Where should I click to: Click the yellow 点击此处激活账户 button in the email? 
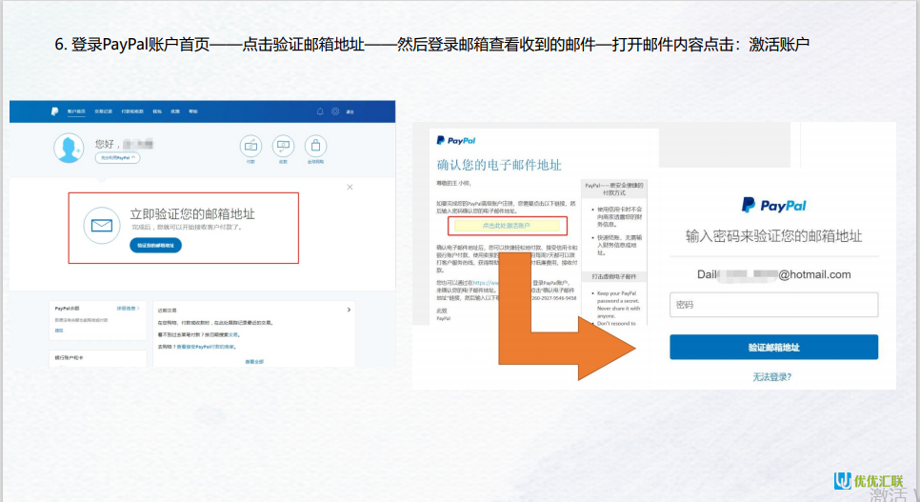507,226
